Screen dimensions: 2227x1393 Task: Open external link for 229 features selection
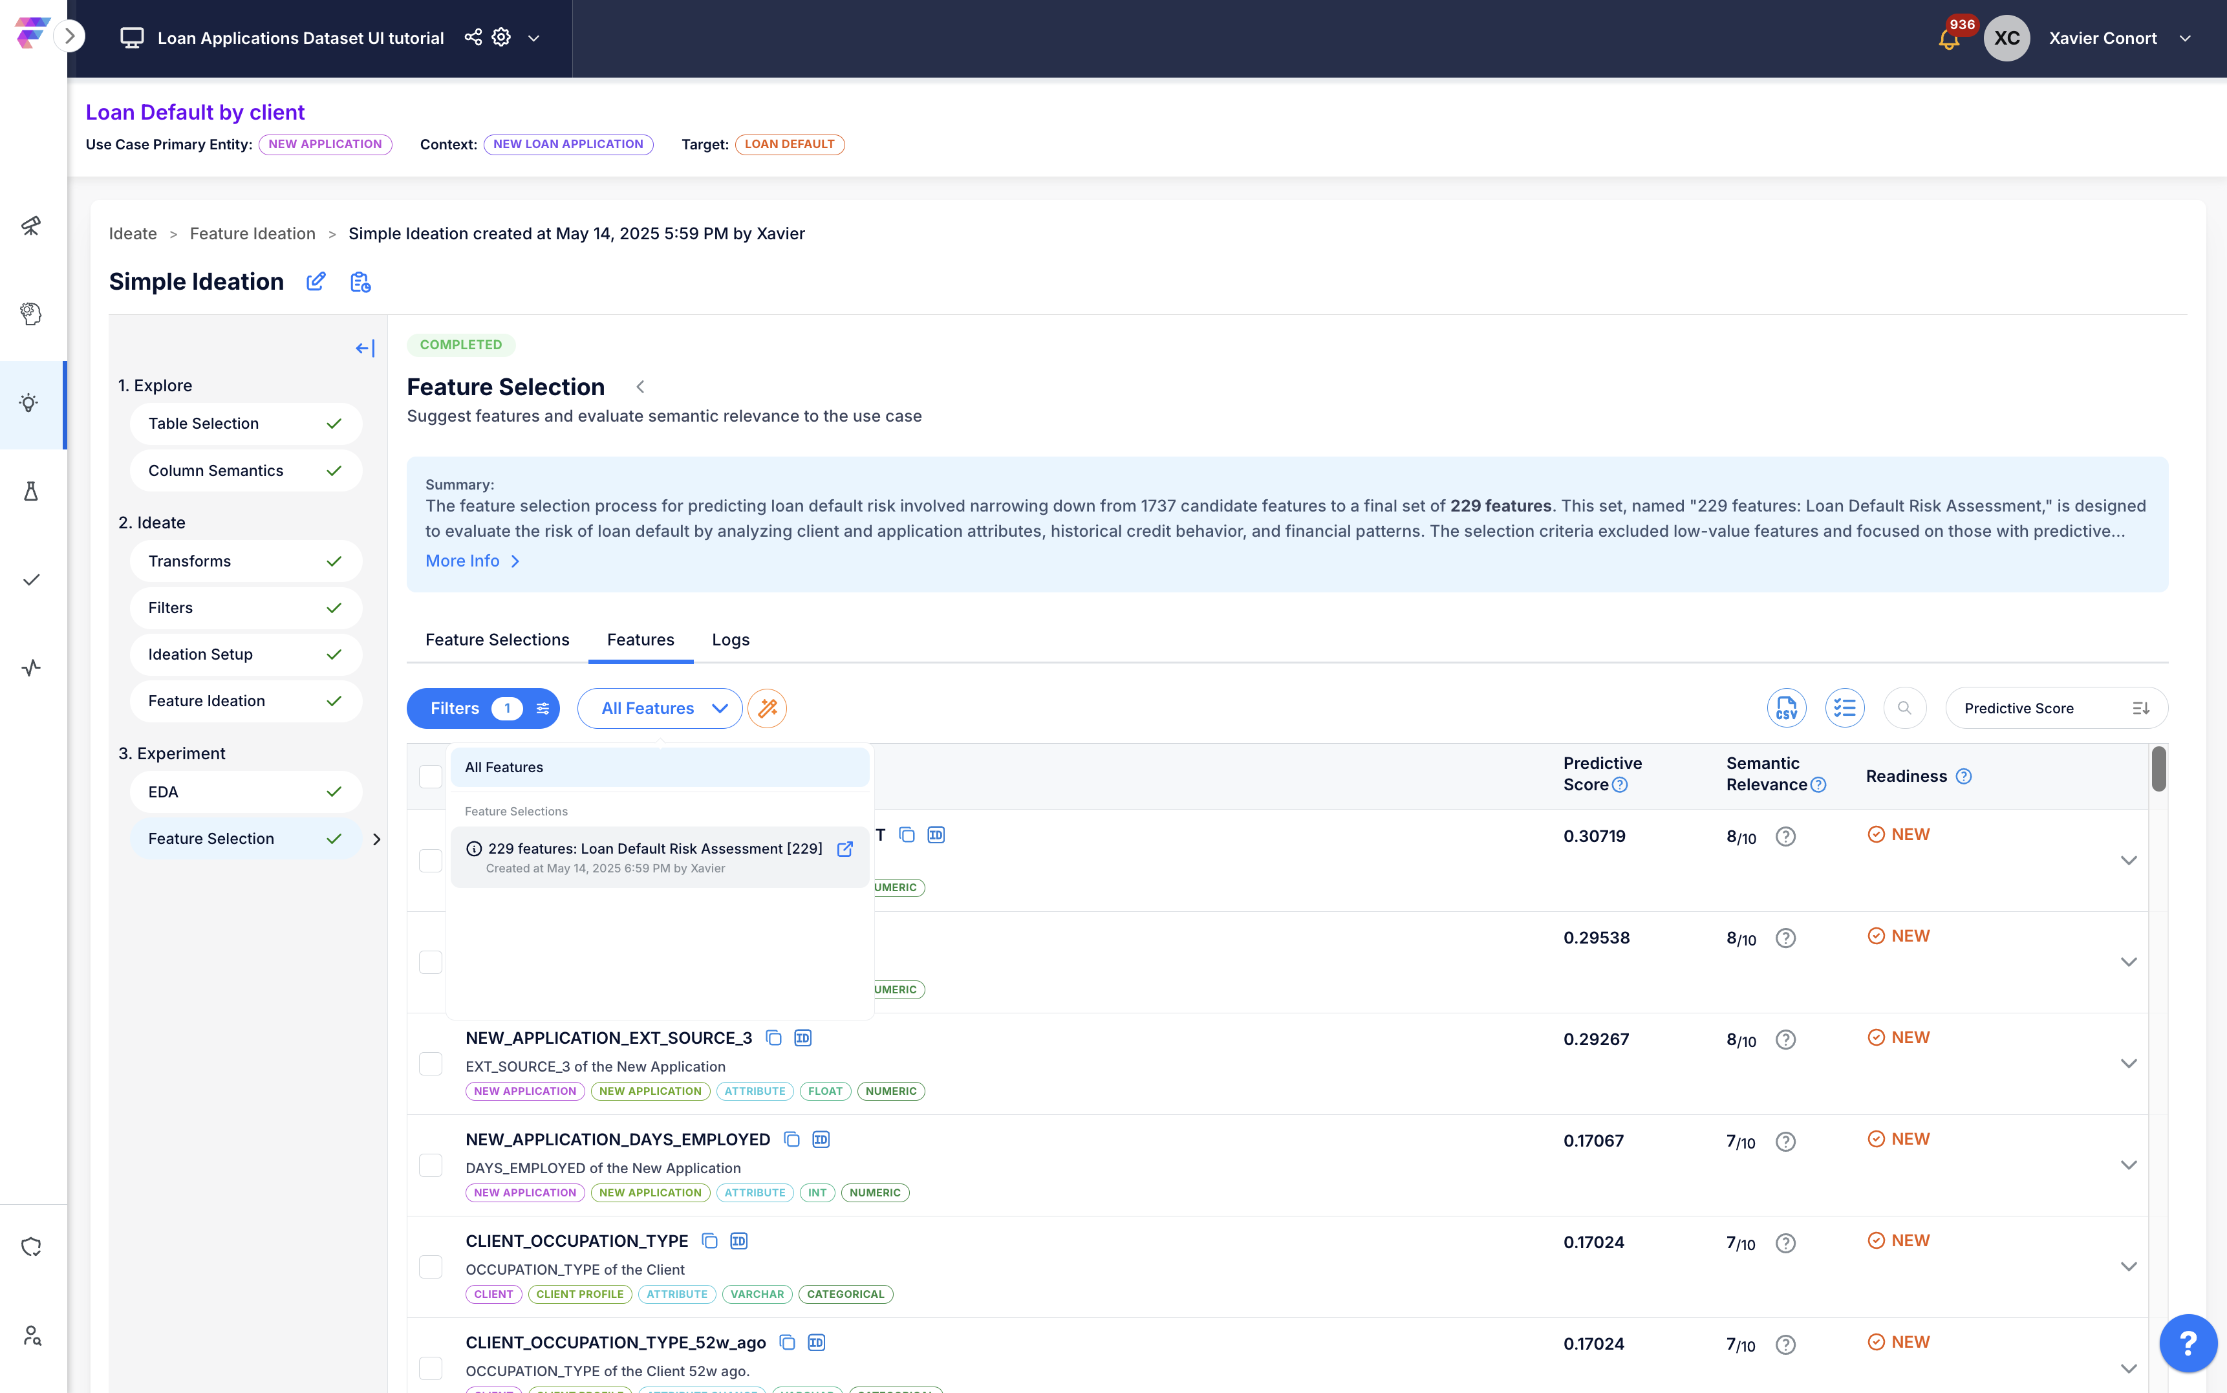click(x=845, y=848)
